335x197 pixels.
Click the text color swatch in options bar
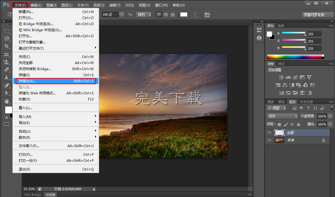coord(184,15)
